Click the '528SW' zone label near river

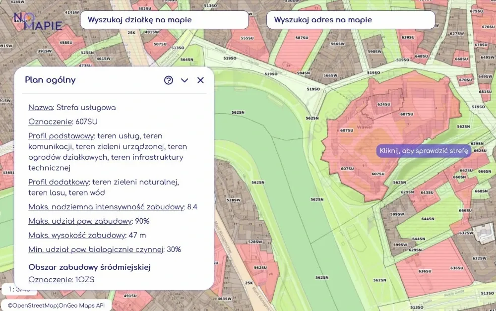(234, 200)
